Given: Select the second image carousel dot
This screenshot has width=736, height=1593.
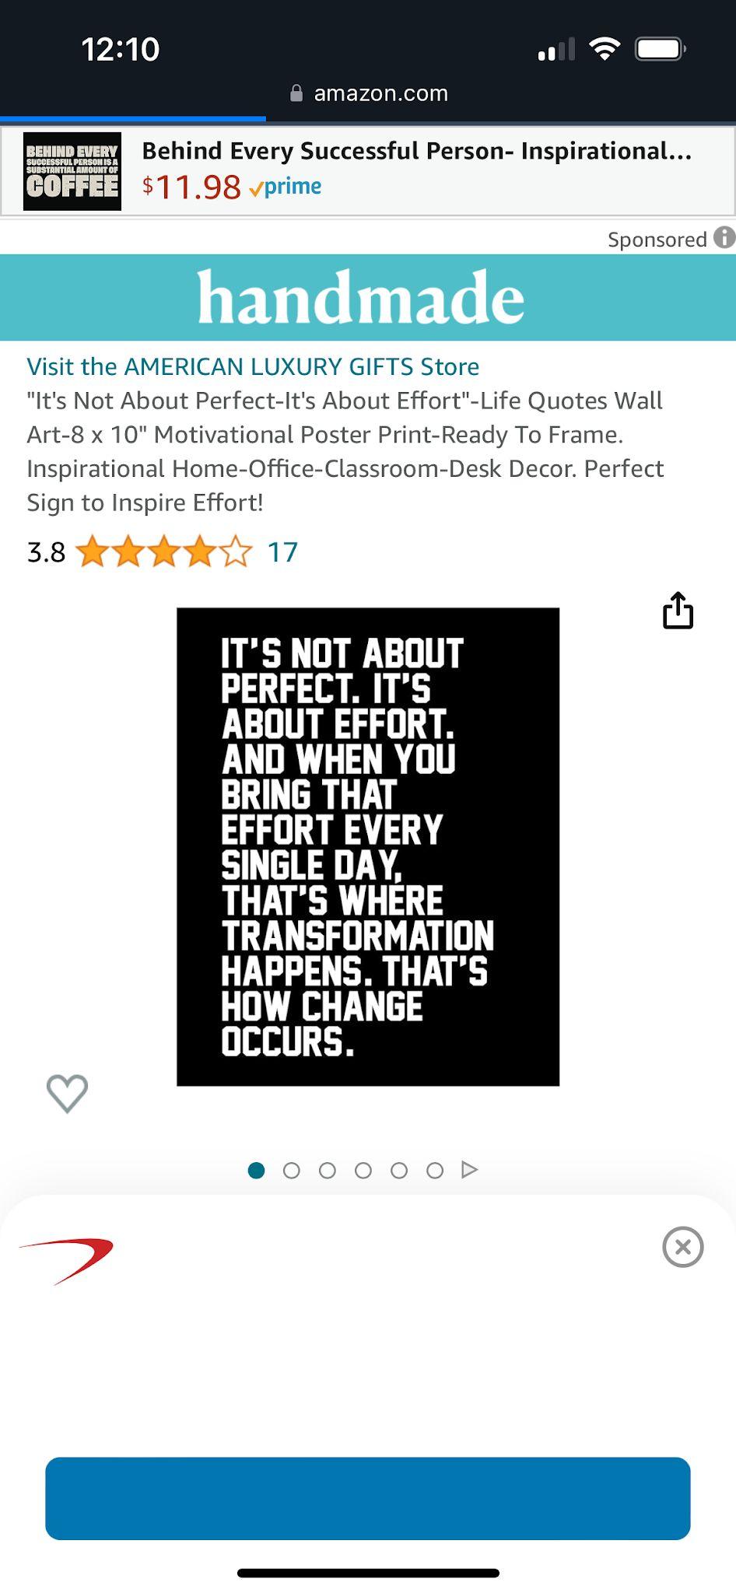Looking at the screenshot, I should point(292,1170).
